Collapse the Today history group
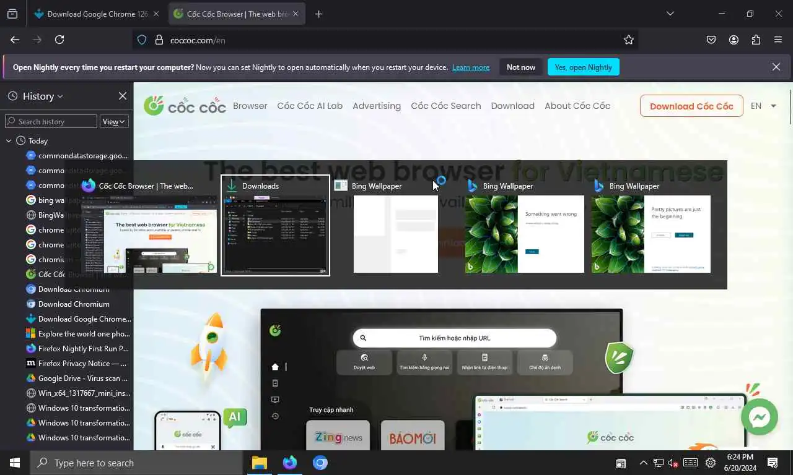Viewport: 793px width, 475px height. tap(9, 141)
